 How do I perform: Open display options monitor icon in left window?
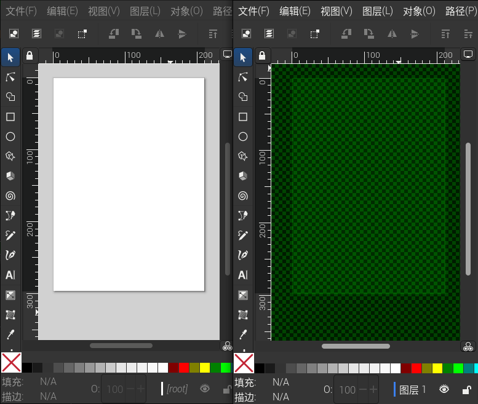click(x=228, y=55)
